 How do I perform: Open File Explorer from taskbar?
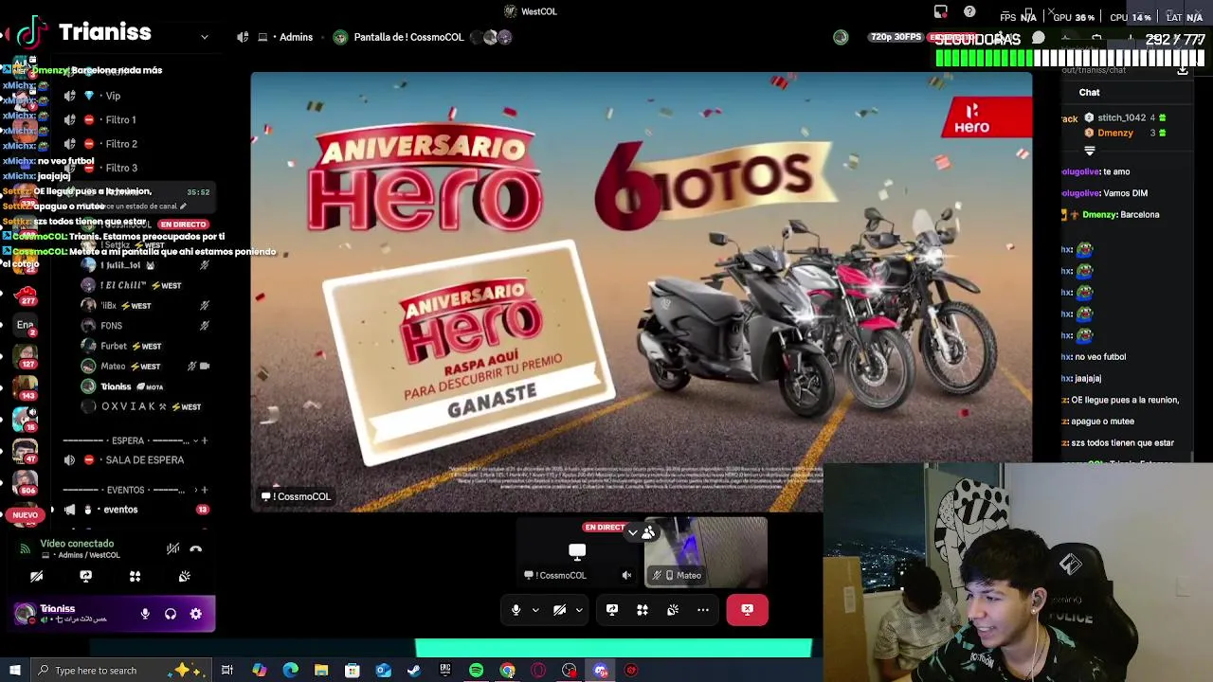pyautogui.click(x=321, y=671)
